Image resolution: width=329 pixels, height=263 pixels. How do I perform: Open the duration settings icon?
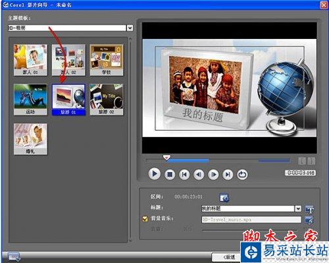tap(224, 197)
